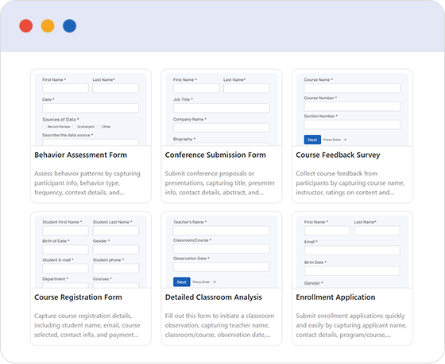This screenshot has width=445, height=364.
Task: Open the Enrollment Application title
Action: pos(335,297)
